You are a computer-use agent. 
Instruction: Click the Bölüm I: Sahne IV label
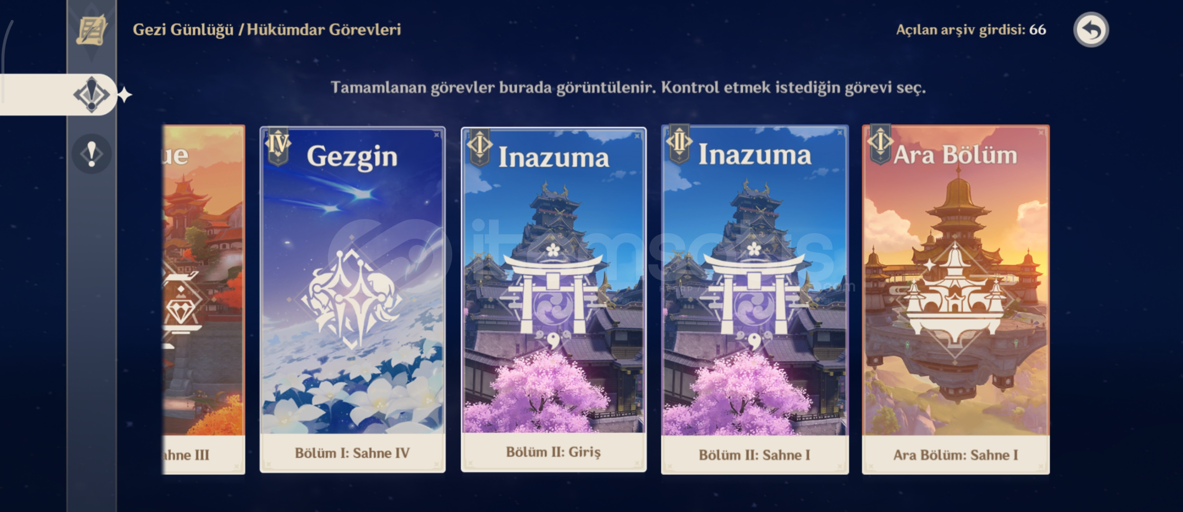click(x=352, y=453)
